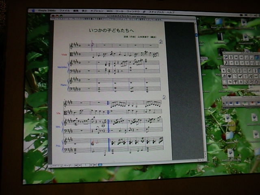Select the Selection arrow tool in main palette
Screen dimensions: 260x195
click(x=224, y=71)
